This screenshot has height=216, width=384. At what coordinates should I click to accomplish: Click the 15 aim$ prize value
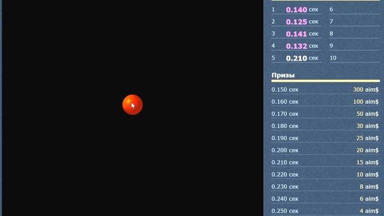click(368, 163)
